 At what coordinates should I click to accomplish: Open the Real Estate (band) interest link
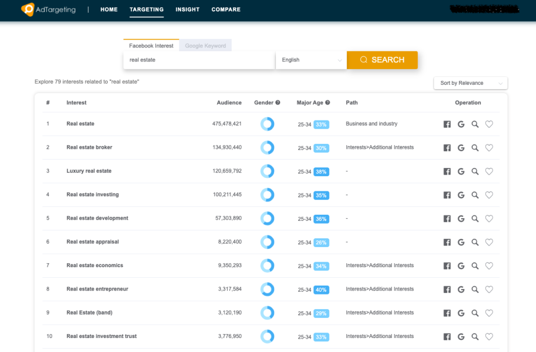click(x=89, y=312)
